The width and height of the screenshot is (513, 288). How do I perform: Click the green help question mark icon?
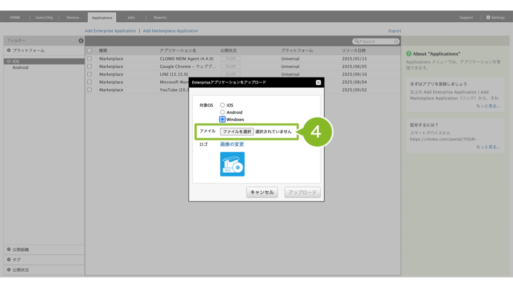[x=409, y=53]
